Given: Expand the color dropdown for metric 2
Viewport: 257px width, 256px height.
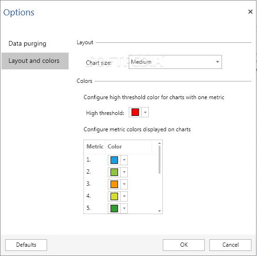Looking at the screenshot, I should [x=124, y=172].
